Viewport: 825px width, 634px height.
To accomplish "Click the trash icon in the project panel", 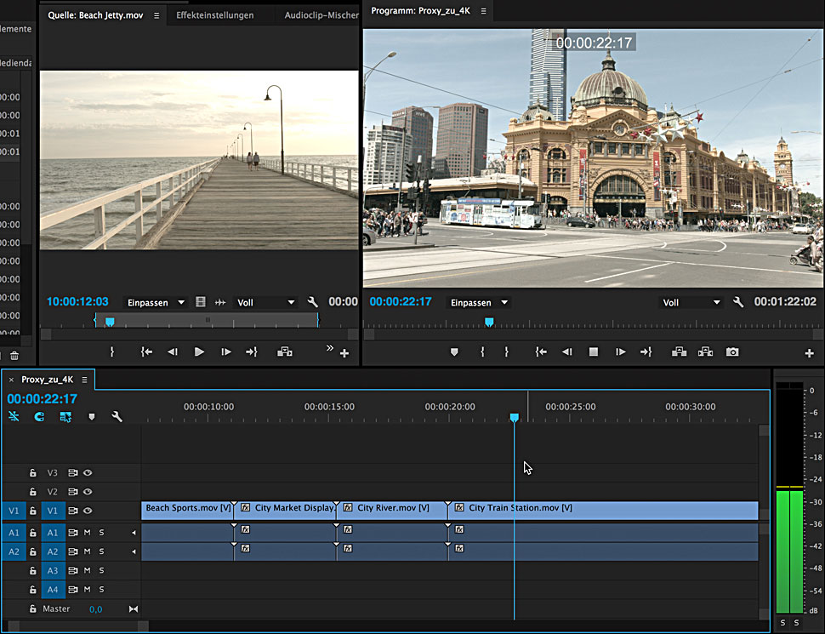I will (14, 356).
